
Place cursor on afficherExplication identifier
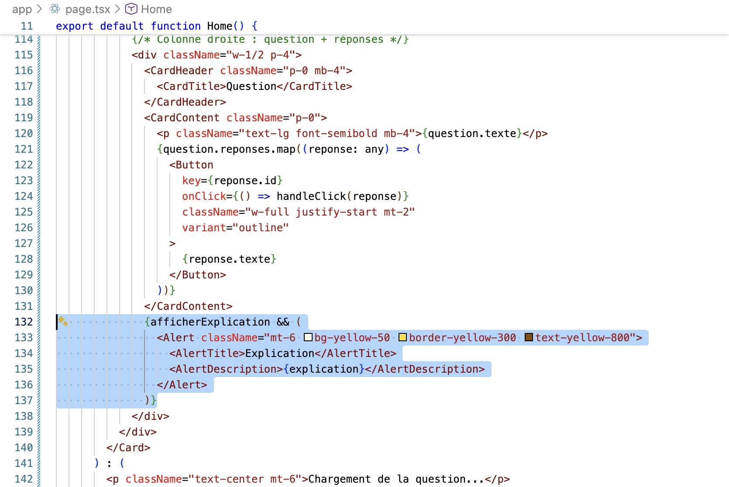210,322
